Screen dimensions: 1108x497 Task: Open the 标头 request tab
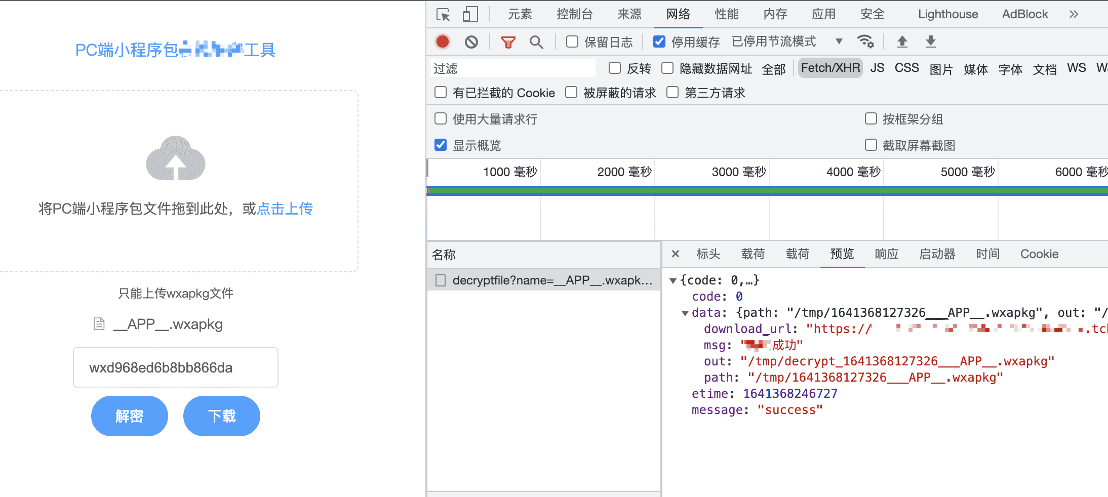click(708, 254)
